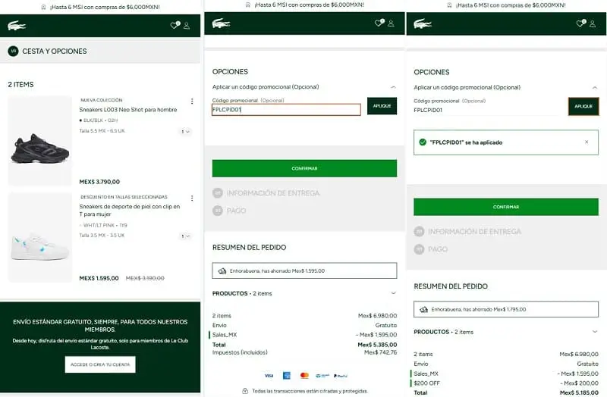
Task: Click "Talla 3.5 MX - 3.5 UK" size text
Action: pos(102,236)
